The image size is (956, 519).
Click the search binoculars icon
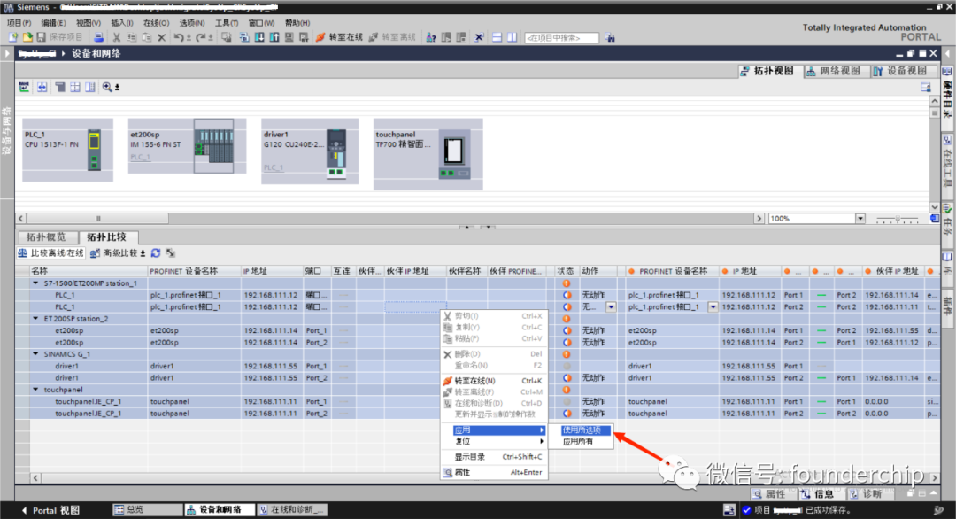(610, 38)
